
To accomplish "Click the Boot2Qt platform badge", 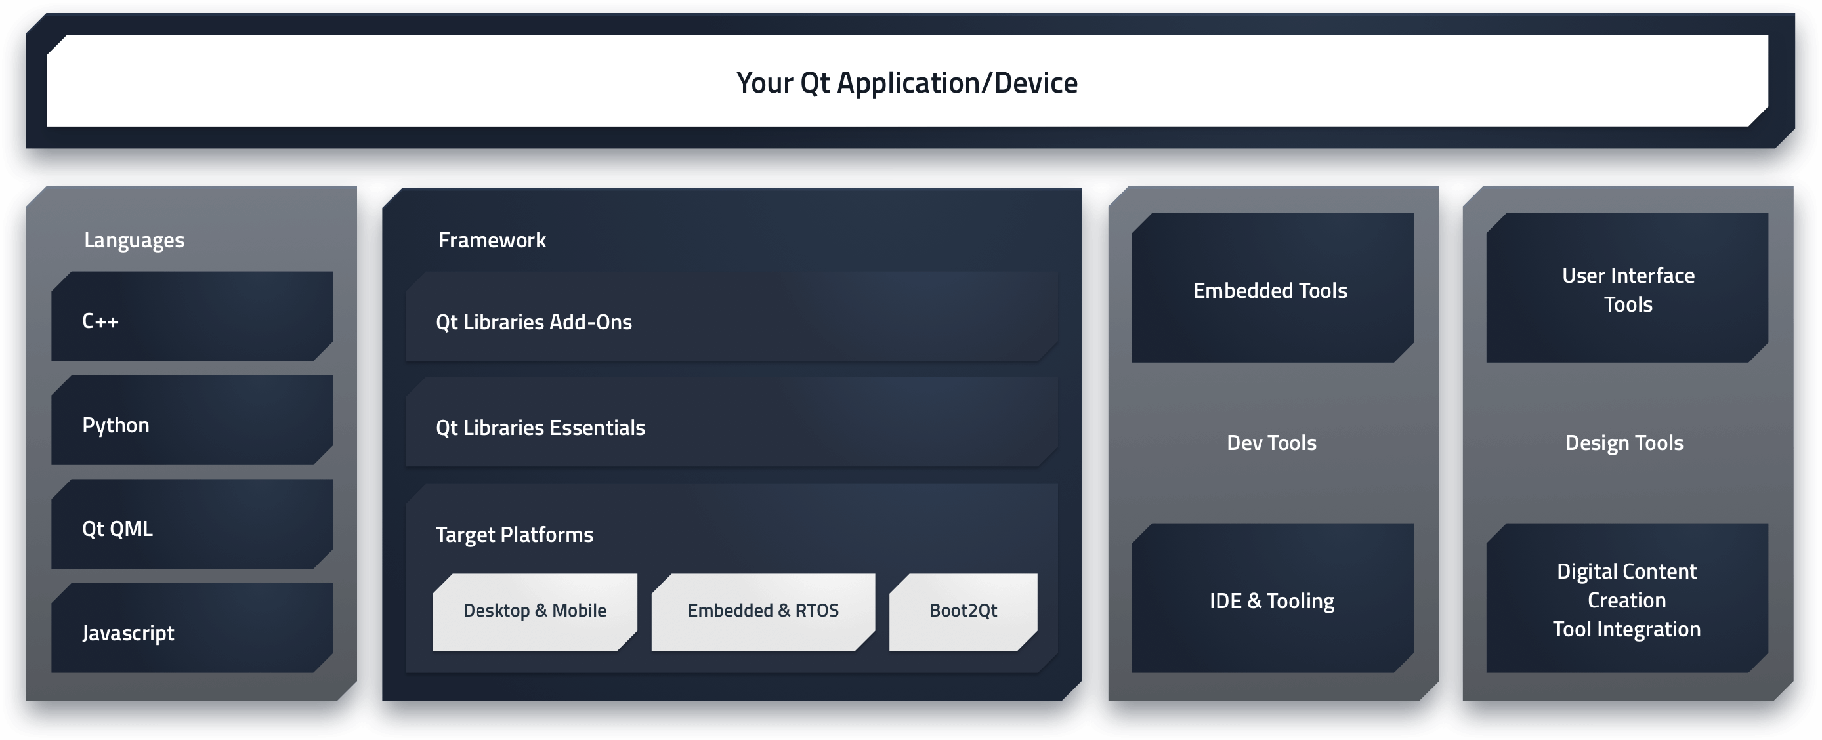I will point(963,610).
